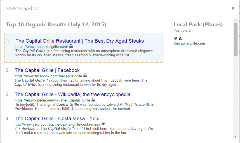This screenshot has height=143, width=240.
Task: Open The Capital Grille Restaurant result title
Action: (x=79, y=41)
